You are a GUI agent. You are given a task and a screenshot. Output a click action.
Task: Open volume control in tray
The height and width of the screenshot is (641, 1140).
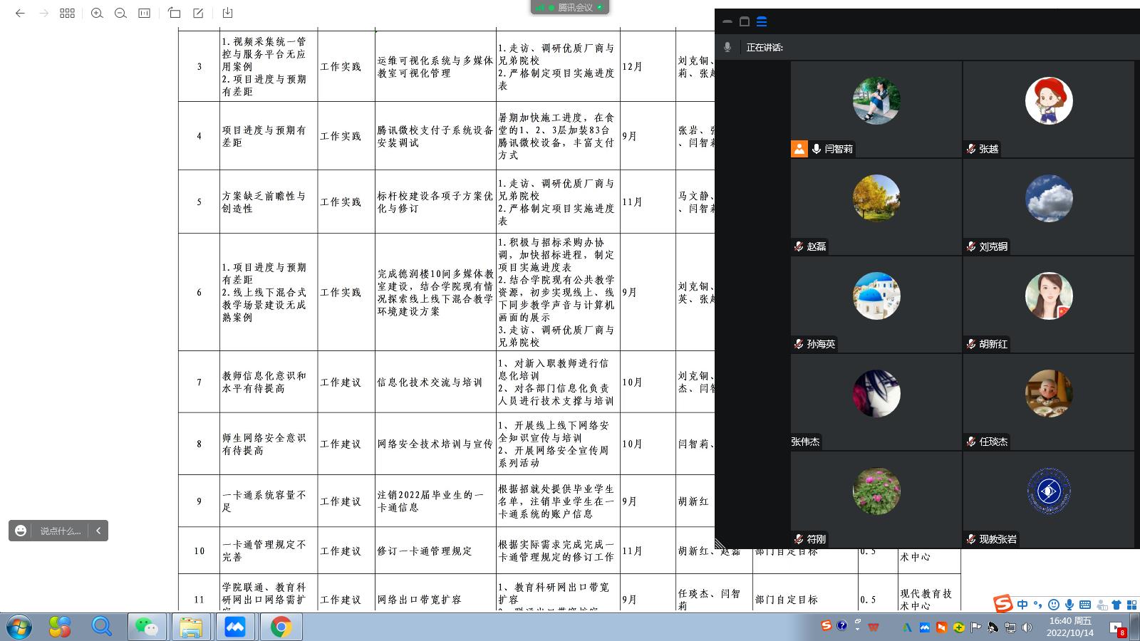point(1027,627)
